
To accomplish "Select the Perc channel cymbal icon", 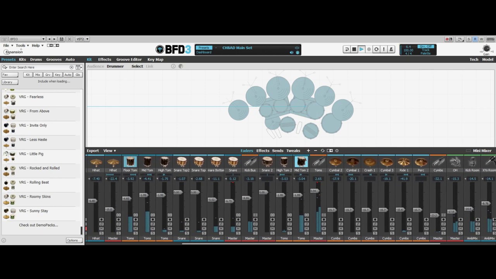I will tap(421, 162).
